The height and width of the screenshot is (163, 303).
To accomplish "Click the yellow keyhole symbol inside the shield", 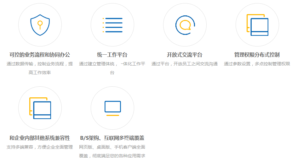I will pyautogui.click(x=40, y=24).
